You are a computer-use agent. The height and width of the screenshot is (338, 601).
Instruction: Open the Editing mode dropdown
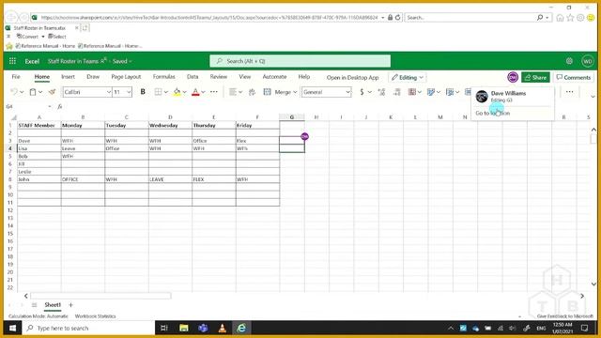point(408,77)
